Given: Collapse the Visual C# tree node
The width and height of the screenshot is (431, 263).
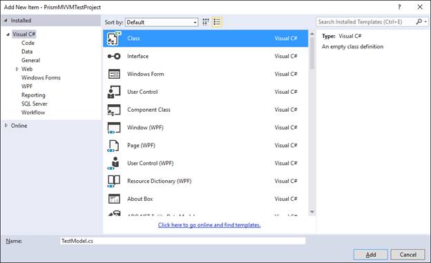Looking at the screenshot, I should point(8,35).
